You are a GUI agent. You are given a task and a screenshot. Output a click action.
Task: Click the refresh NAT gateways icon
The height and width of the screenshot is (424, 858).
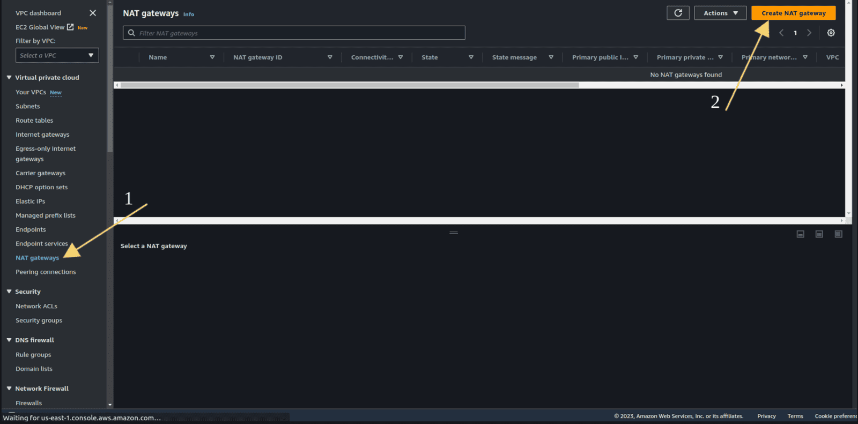(678, 13)
